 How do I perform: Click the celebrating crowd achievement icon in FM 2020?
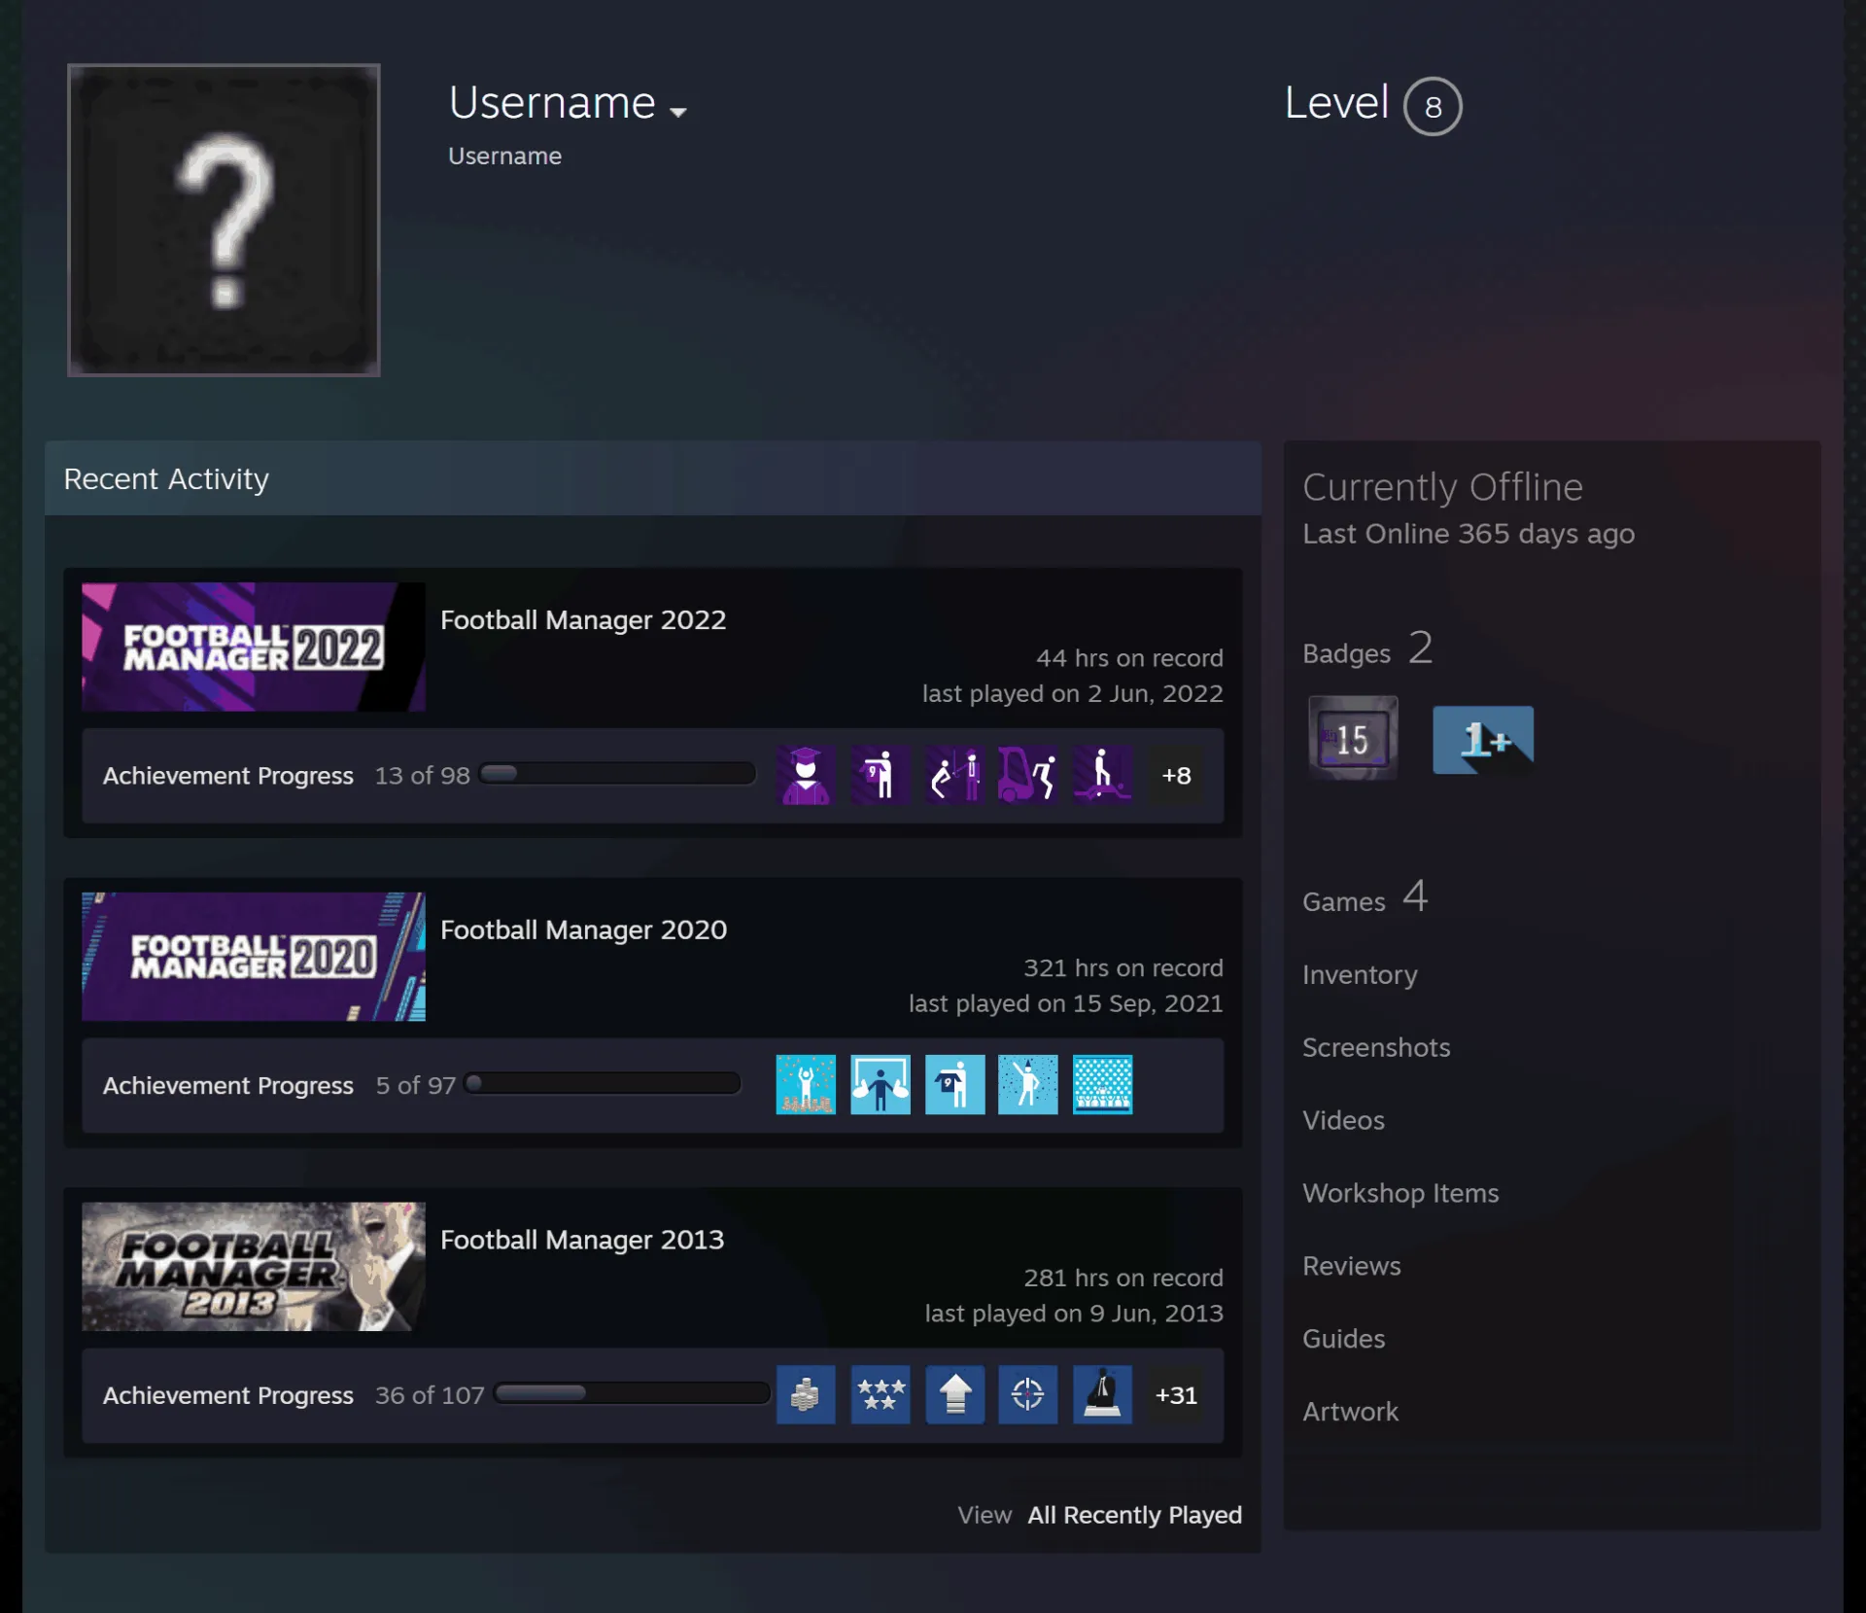tap(806, 1085)
